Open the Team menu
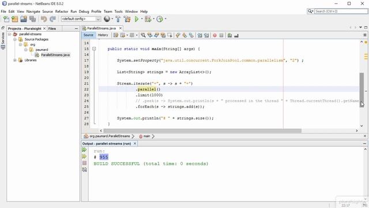 [x=108, y=12]
